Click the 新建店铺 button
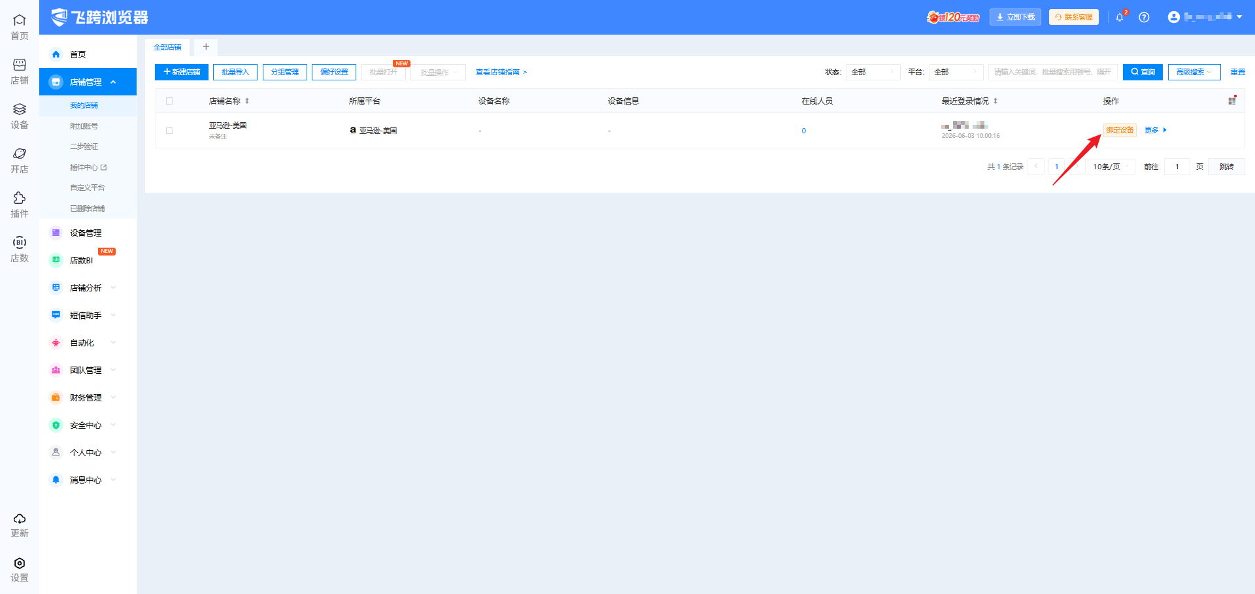1255x594 pixels. tap(182, 72)
